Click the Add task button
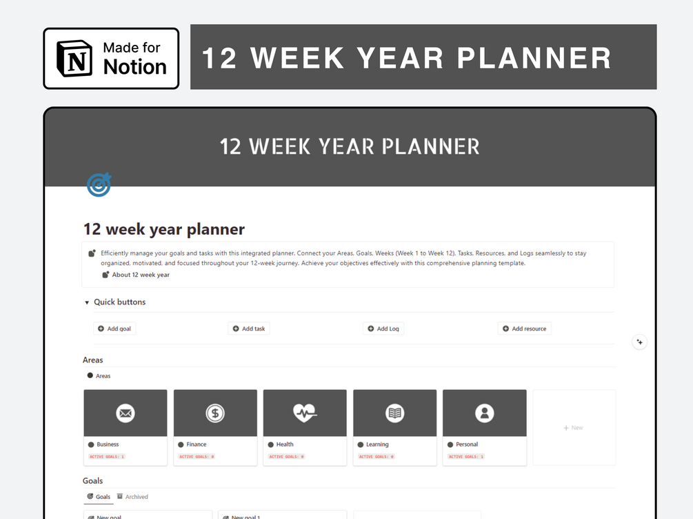This screenshot has height=519, width=693. [x=249, y=329]
